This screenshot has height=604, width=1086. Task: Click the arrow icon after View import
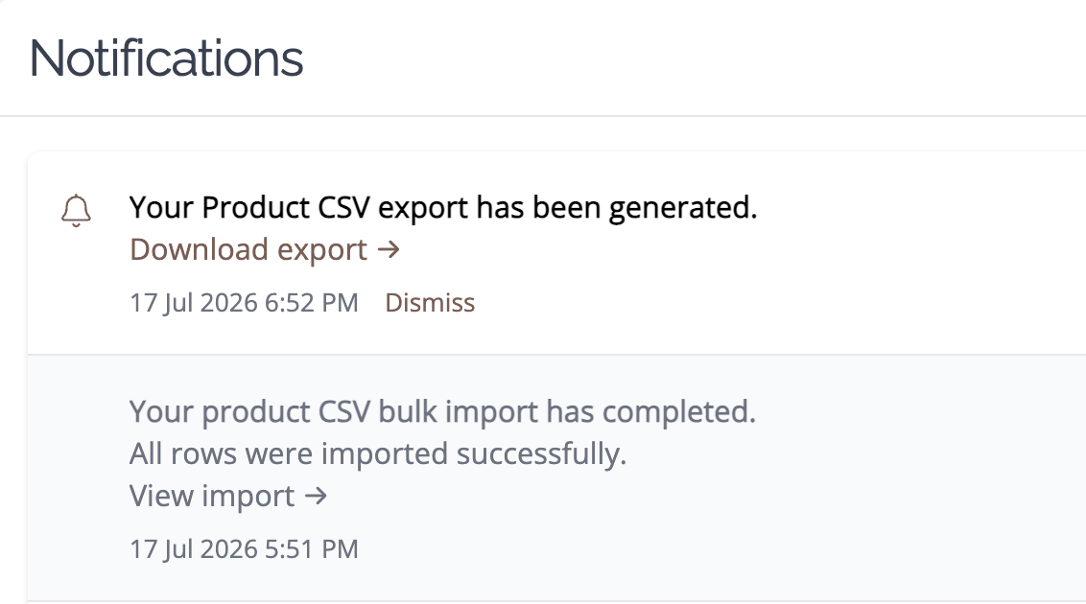(x=316, y=496)
